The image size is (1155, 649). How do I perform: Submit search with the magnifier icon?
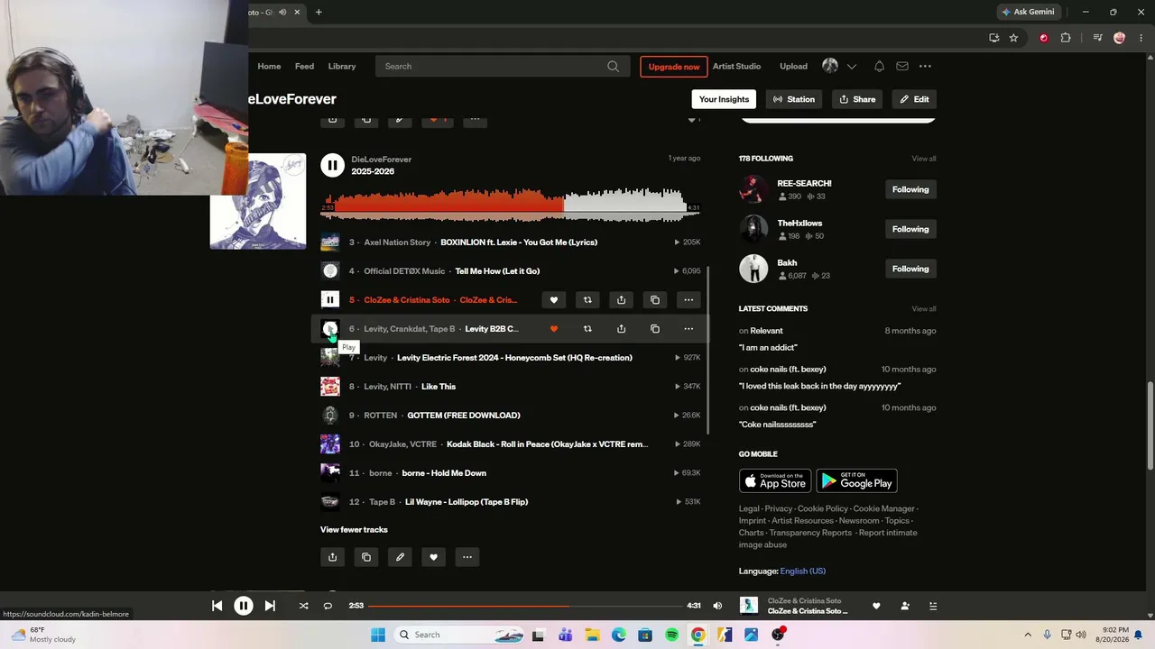(x=614, y=66)
